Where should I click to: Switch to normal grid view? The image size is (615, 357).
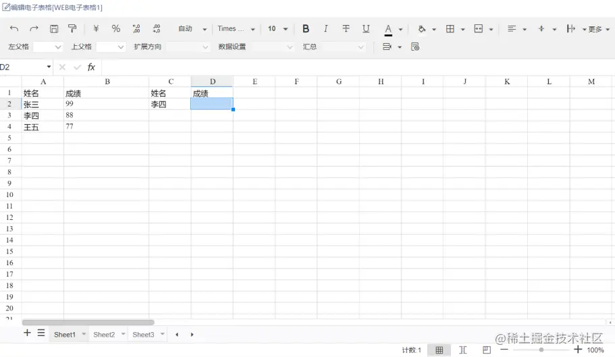[x=439, y=350]
